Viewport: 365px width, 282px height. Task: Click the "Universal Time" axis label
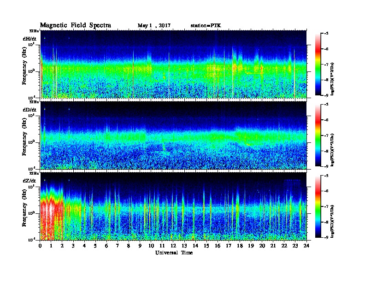(x=174, y=253)
